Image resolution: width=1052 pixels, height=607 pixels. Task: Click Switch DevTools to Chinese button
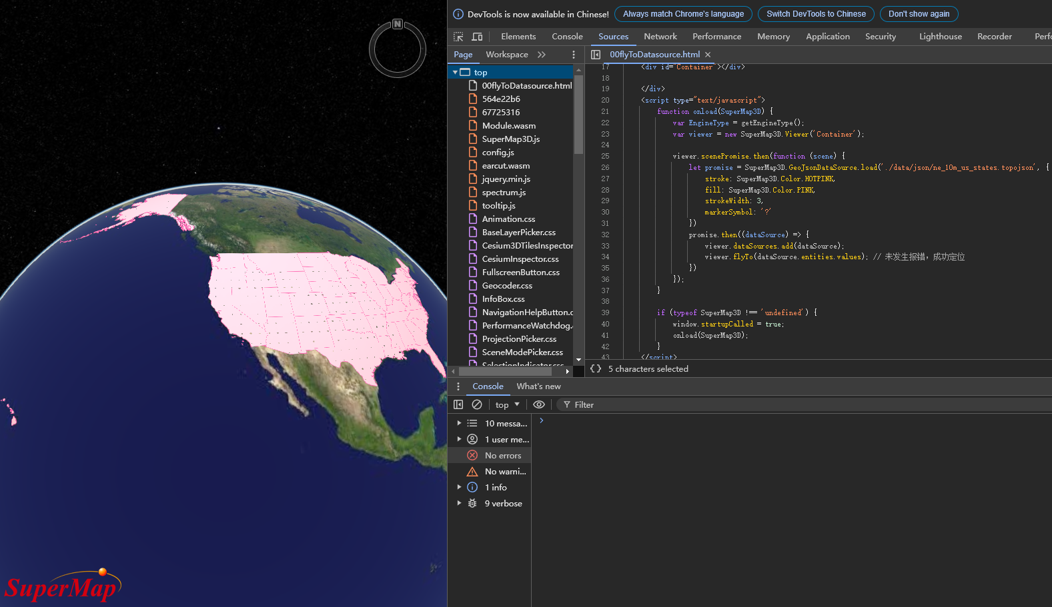pos(816,14)
